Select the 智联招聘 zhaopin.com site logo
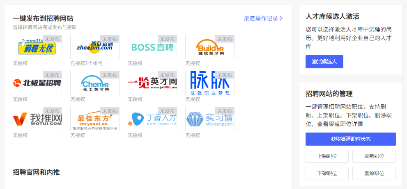The width and height of the screenshot is (407, 189). (x=95, y=47)
